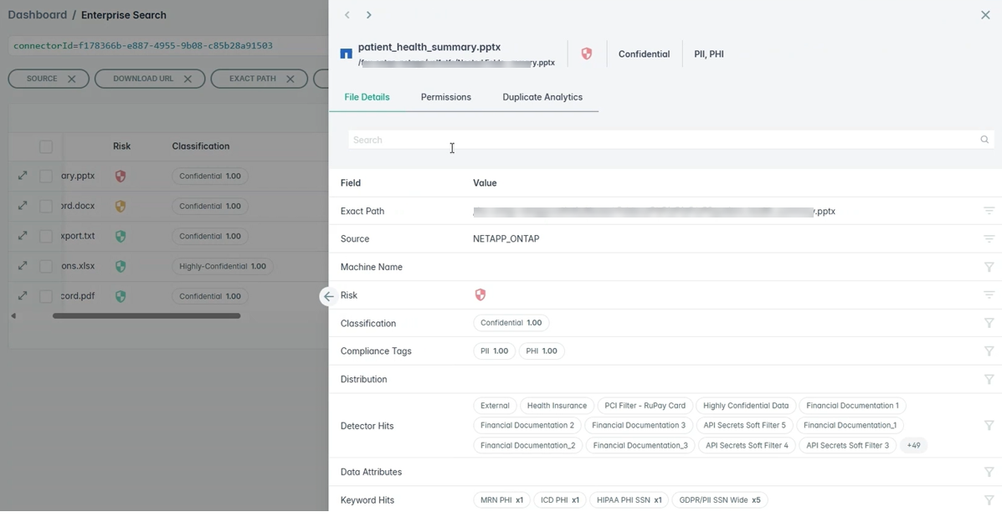Click funnel filter icon for Distribution row
The height and width of the screenshot is (517, 1002).
tap(989, 379)
